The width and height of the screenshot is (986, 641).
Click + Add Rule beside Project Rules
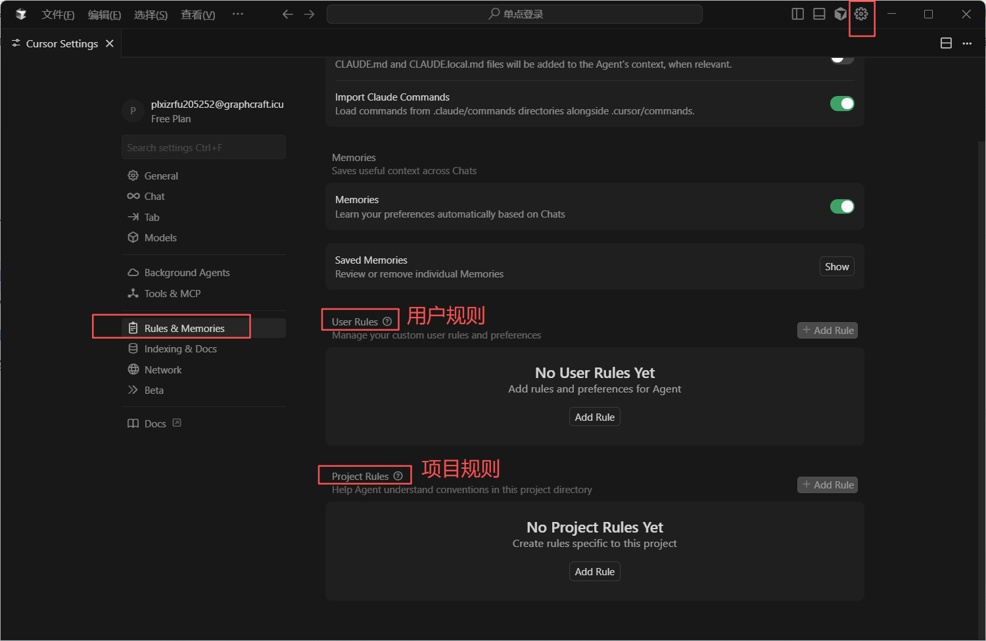point(828,485)
